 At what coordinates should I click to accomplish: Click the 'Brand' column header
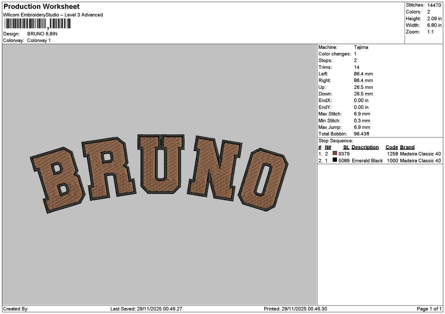(x=407, y=147)
